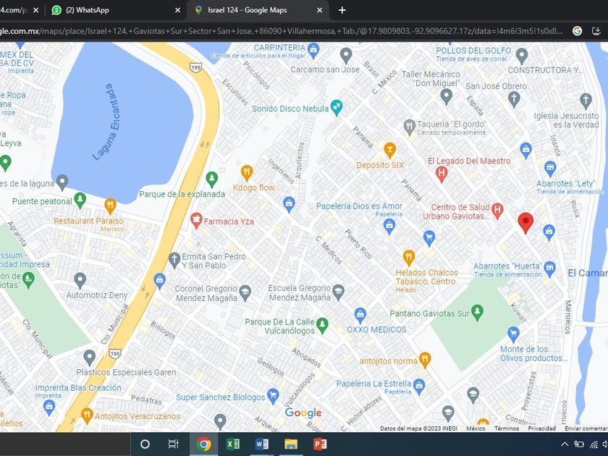Click the México footer link
608x456 pixels.
coord(476,428)
